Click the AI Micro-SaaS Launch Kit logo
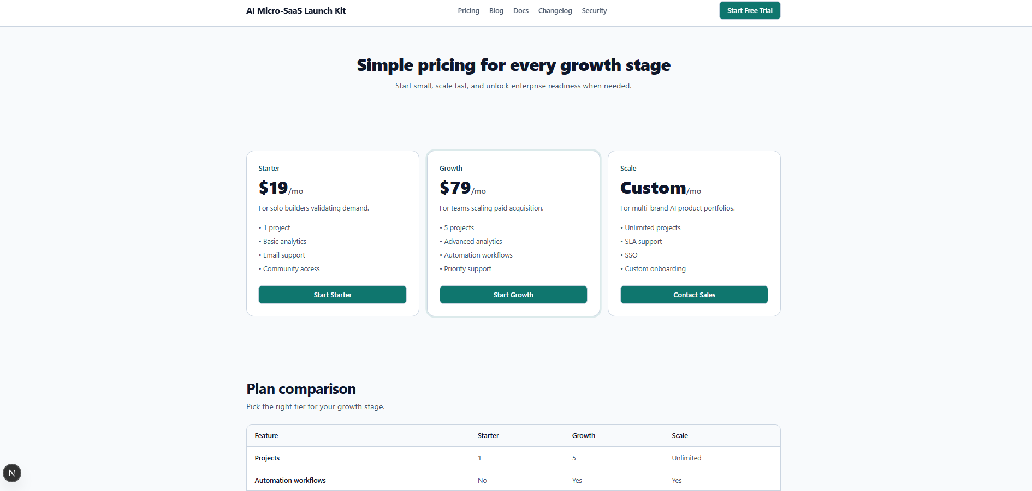 click(296, 11)
